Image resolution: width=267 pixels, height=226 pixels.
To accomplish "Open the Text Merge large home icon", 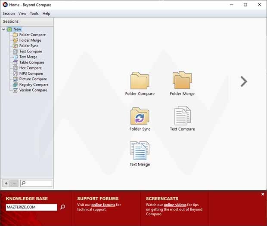I will 140,150.
